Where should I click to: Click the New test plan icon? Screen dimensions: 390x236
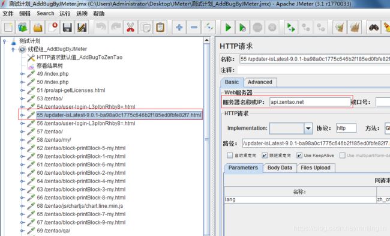(x=8, y=27)
